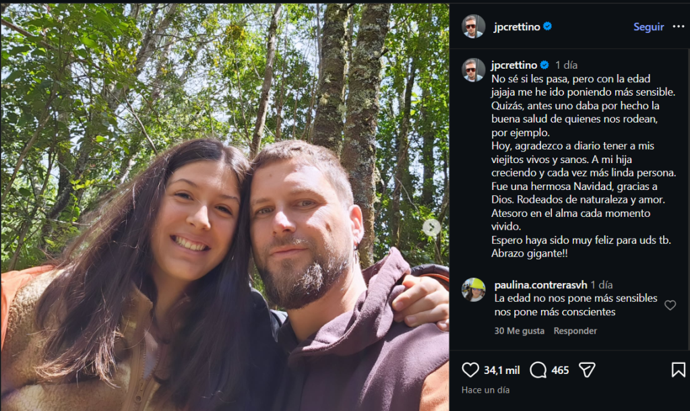Reply to paulina.contrerasvh's comment
Image resolution: width=690 pixels, height=411 pixels.
[x=575, y=331]
